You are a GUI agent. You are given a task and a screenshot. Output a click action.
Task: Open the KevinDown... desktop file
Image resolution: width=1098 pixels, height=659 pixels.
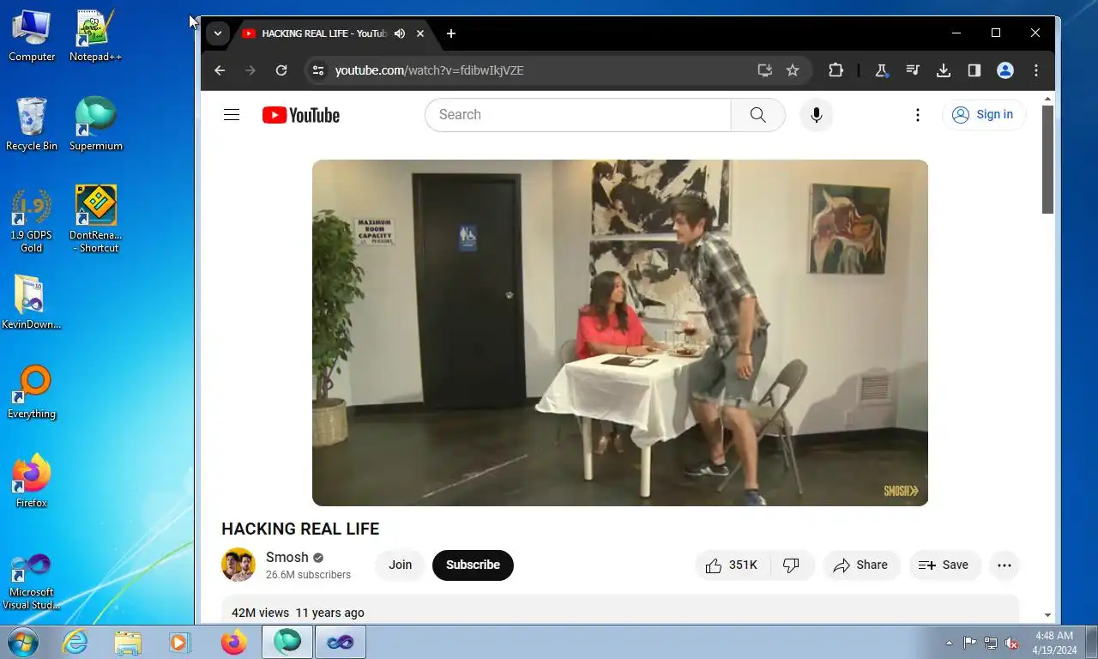tap(32, 303)
